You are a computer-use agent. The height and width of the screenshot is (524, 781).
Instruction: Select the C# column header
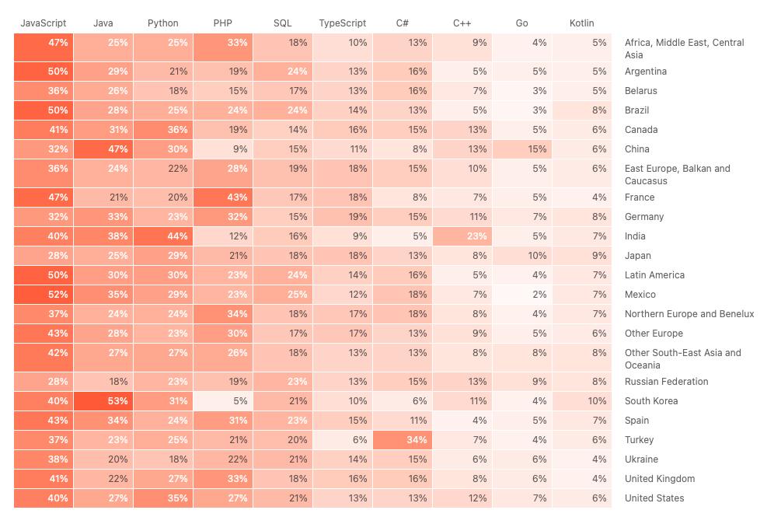point(402,23)
